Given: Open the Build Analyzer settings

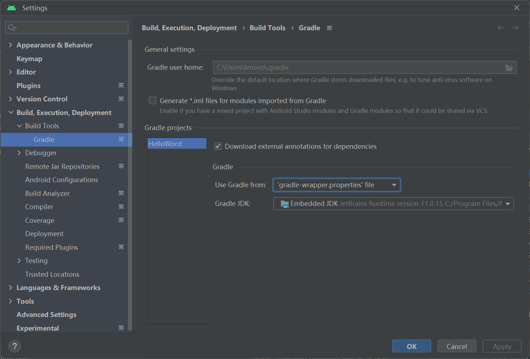Looking at the screenshot, I should point(47,193).
